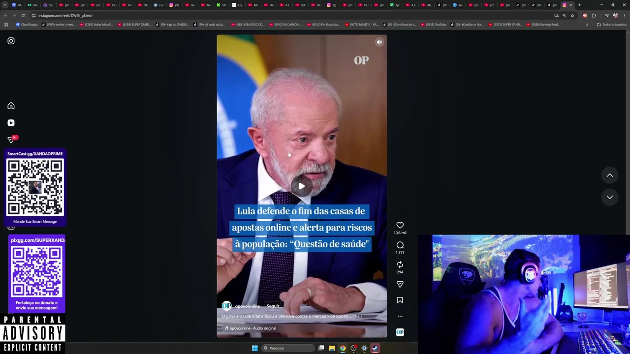The width and height of the screenshot is (630, 354).
Task: Open the "(7292) Ervas Metal" bookmark
Action: [96, 25]
